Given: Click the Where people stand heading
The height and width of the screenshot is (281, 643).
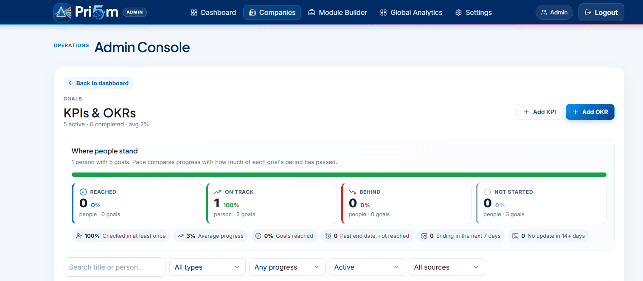Looking at the screenshot, I should (105, 151).
